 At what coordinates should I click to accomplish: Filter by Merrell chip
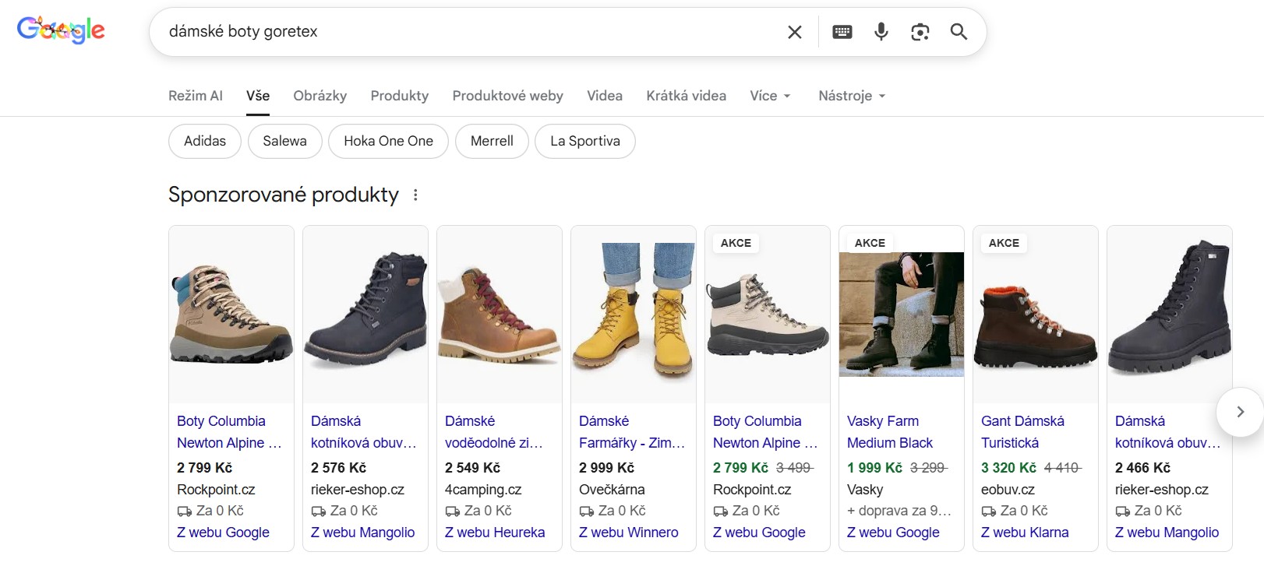(x=492, y=141)
